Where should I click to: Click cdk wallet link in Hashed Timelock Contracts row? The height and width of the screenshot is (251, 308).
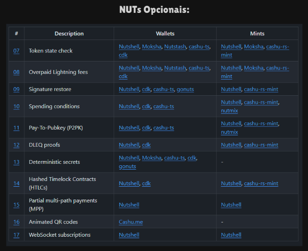[146, 183]
